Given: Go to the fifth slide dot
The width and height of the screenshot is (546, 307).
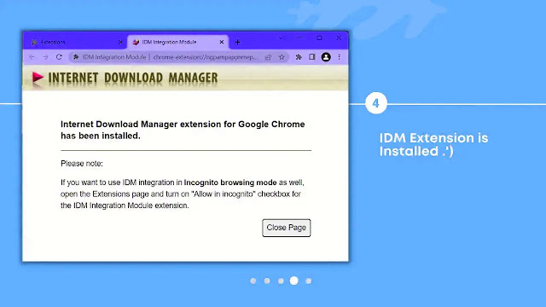Looking at the screenshot, I should (x=309, y=281).
